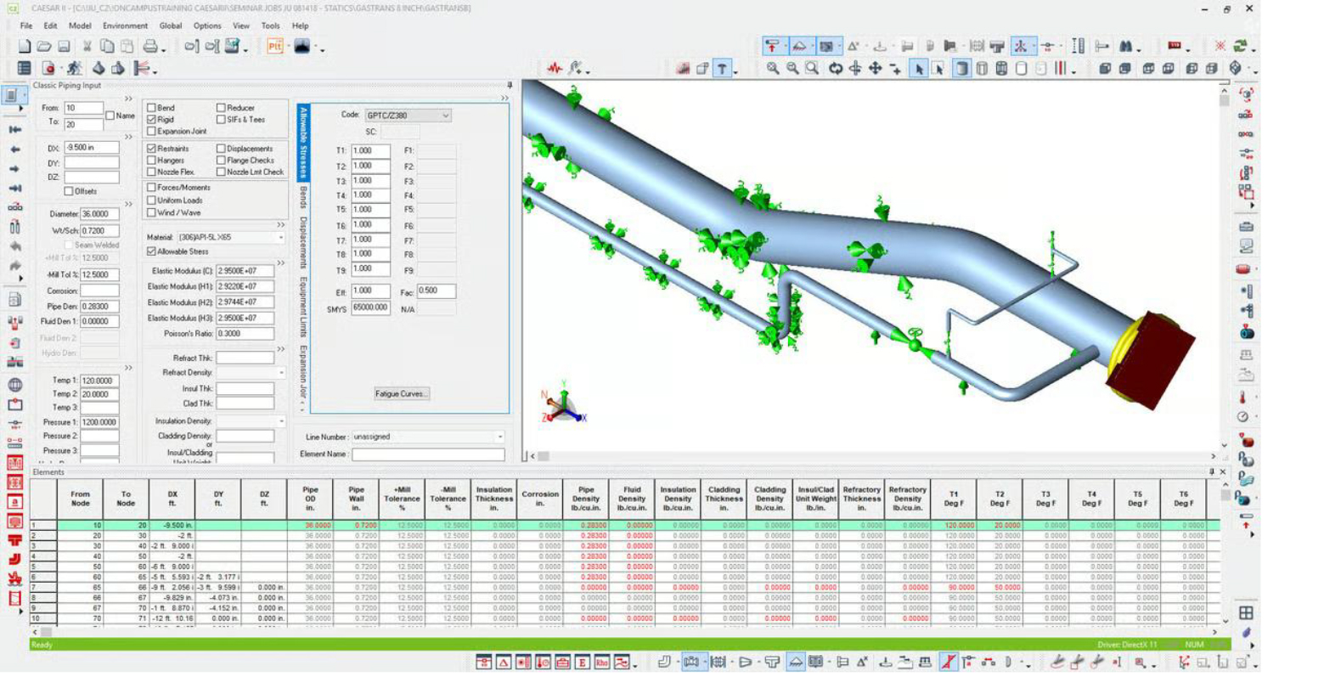Enable Wind / Wave checkbox
Viewport: 1324px width, 694px height.
point(151,212)
